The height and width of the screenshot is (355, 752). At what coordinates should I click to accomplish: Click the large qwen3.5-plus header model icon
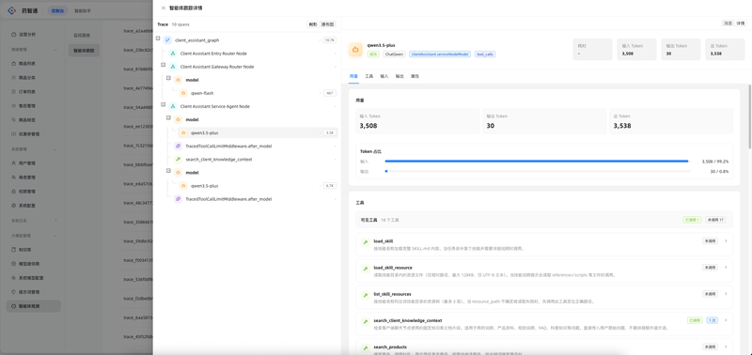coord(355,50)
